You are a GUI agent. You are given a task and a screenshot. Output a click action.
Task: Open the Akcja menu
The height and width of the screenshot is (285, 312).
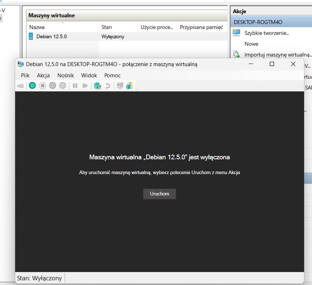tap(43, 75)
